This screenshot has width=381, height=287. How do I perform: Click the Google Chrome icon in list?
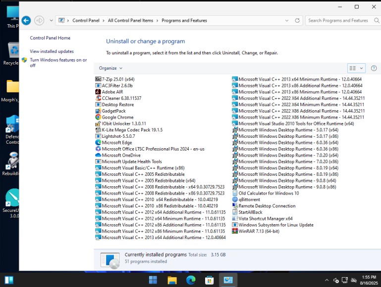pos(98,117)
